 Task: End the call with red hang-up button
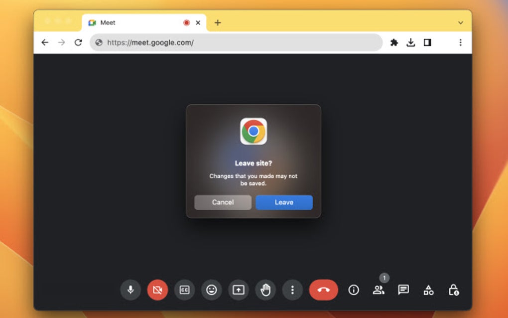pyautogui.click(x=323, y=290)
